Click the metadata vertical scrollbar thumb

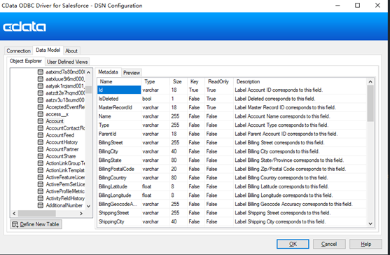point(370,103)
